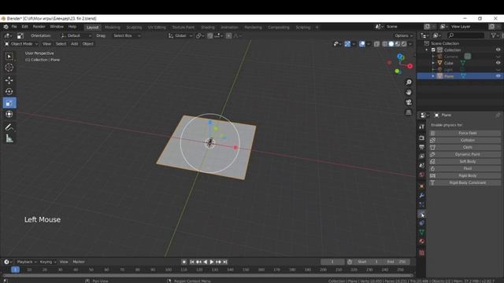Viewport: 504px width, 283px height.
Task: Open the Playback dropdown in timeline
Action: (26, 262)
